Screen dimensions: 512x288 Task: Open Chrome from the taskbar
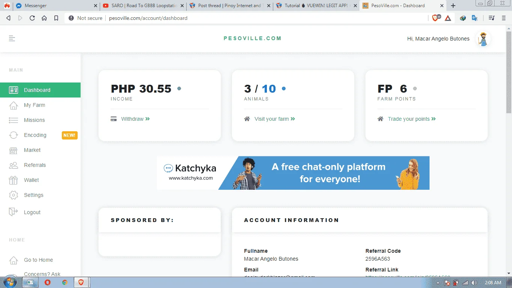(x=64, y=282)
